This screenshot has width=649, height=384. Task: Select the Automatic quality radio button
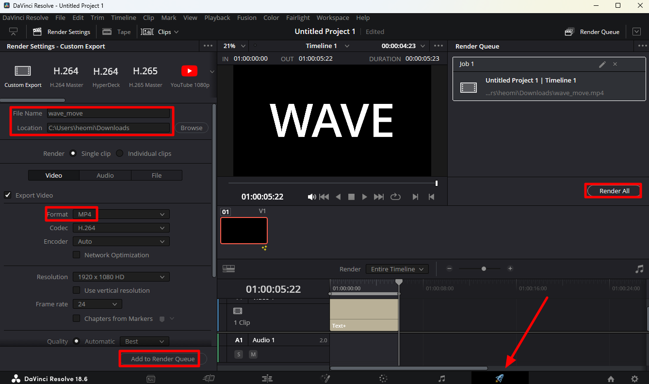coord(76,341)
